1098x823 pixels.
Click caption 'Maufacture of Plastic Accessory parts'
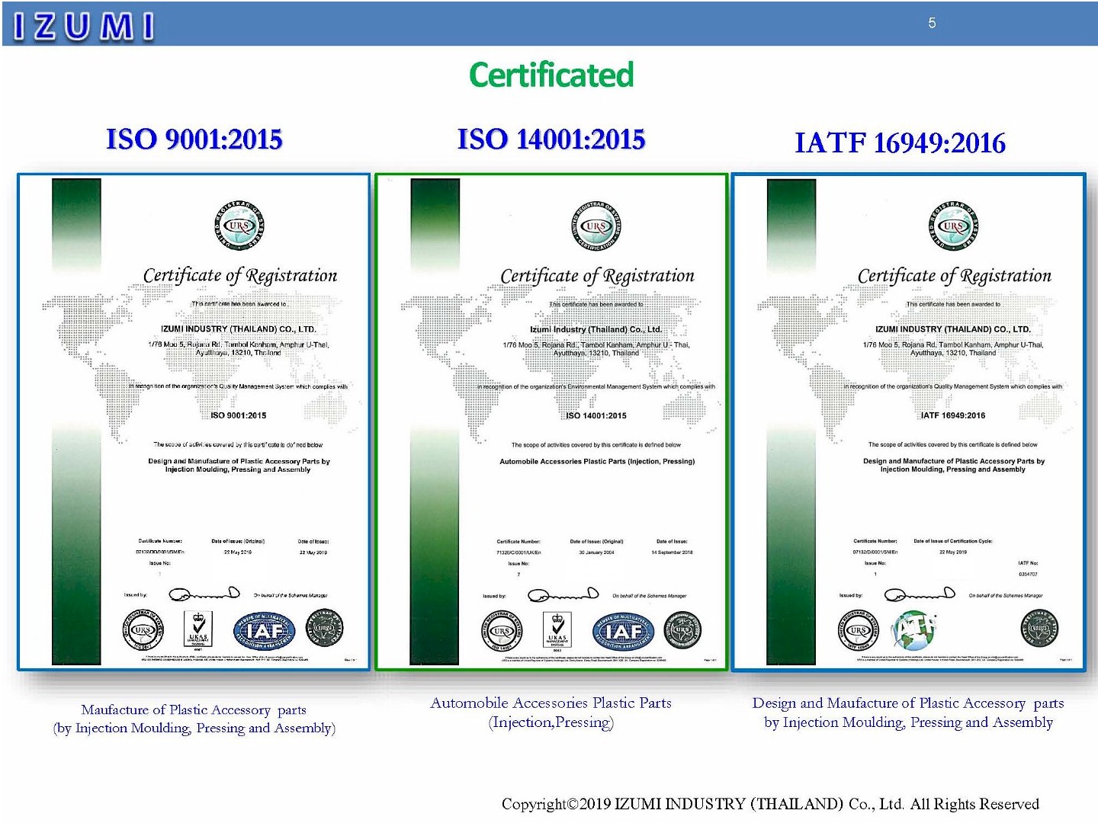coord(194,709)
